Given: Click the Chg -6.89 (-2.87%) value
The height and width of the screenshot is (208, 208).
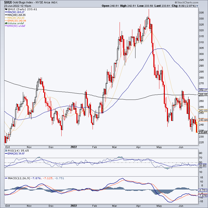Looking at the screenshot, I should (184, 6).
